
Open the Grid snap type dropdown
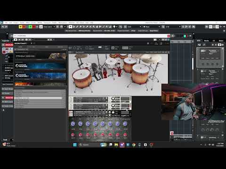pyautogui.click(x=134, y=27)
